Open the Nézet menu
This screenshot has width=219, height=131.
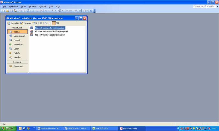23,6
